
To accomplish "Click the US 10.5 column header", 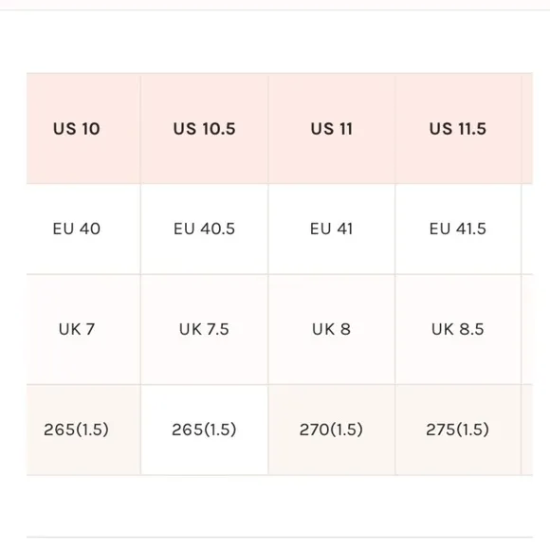I will pyautogui.click(x=204, y=128).
